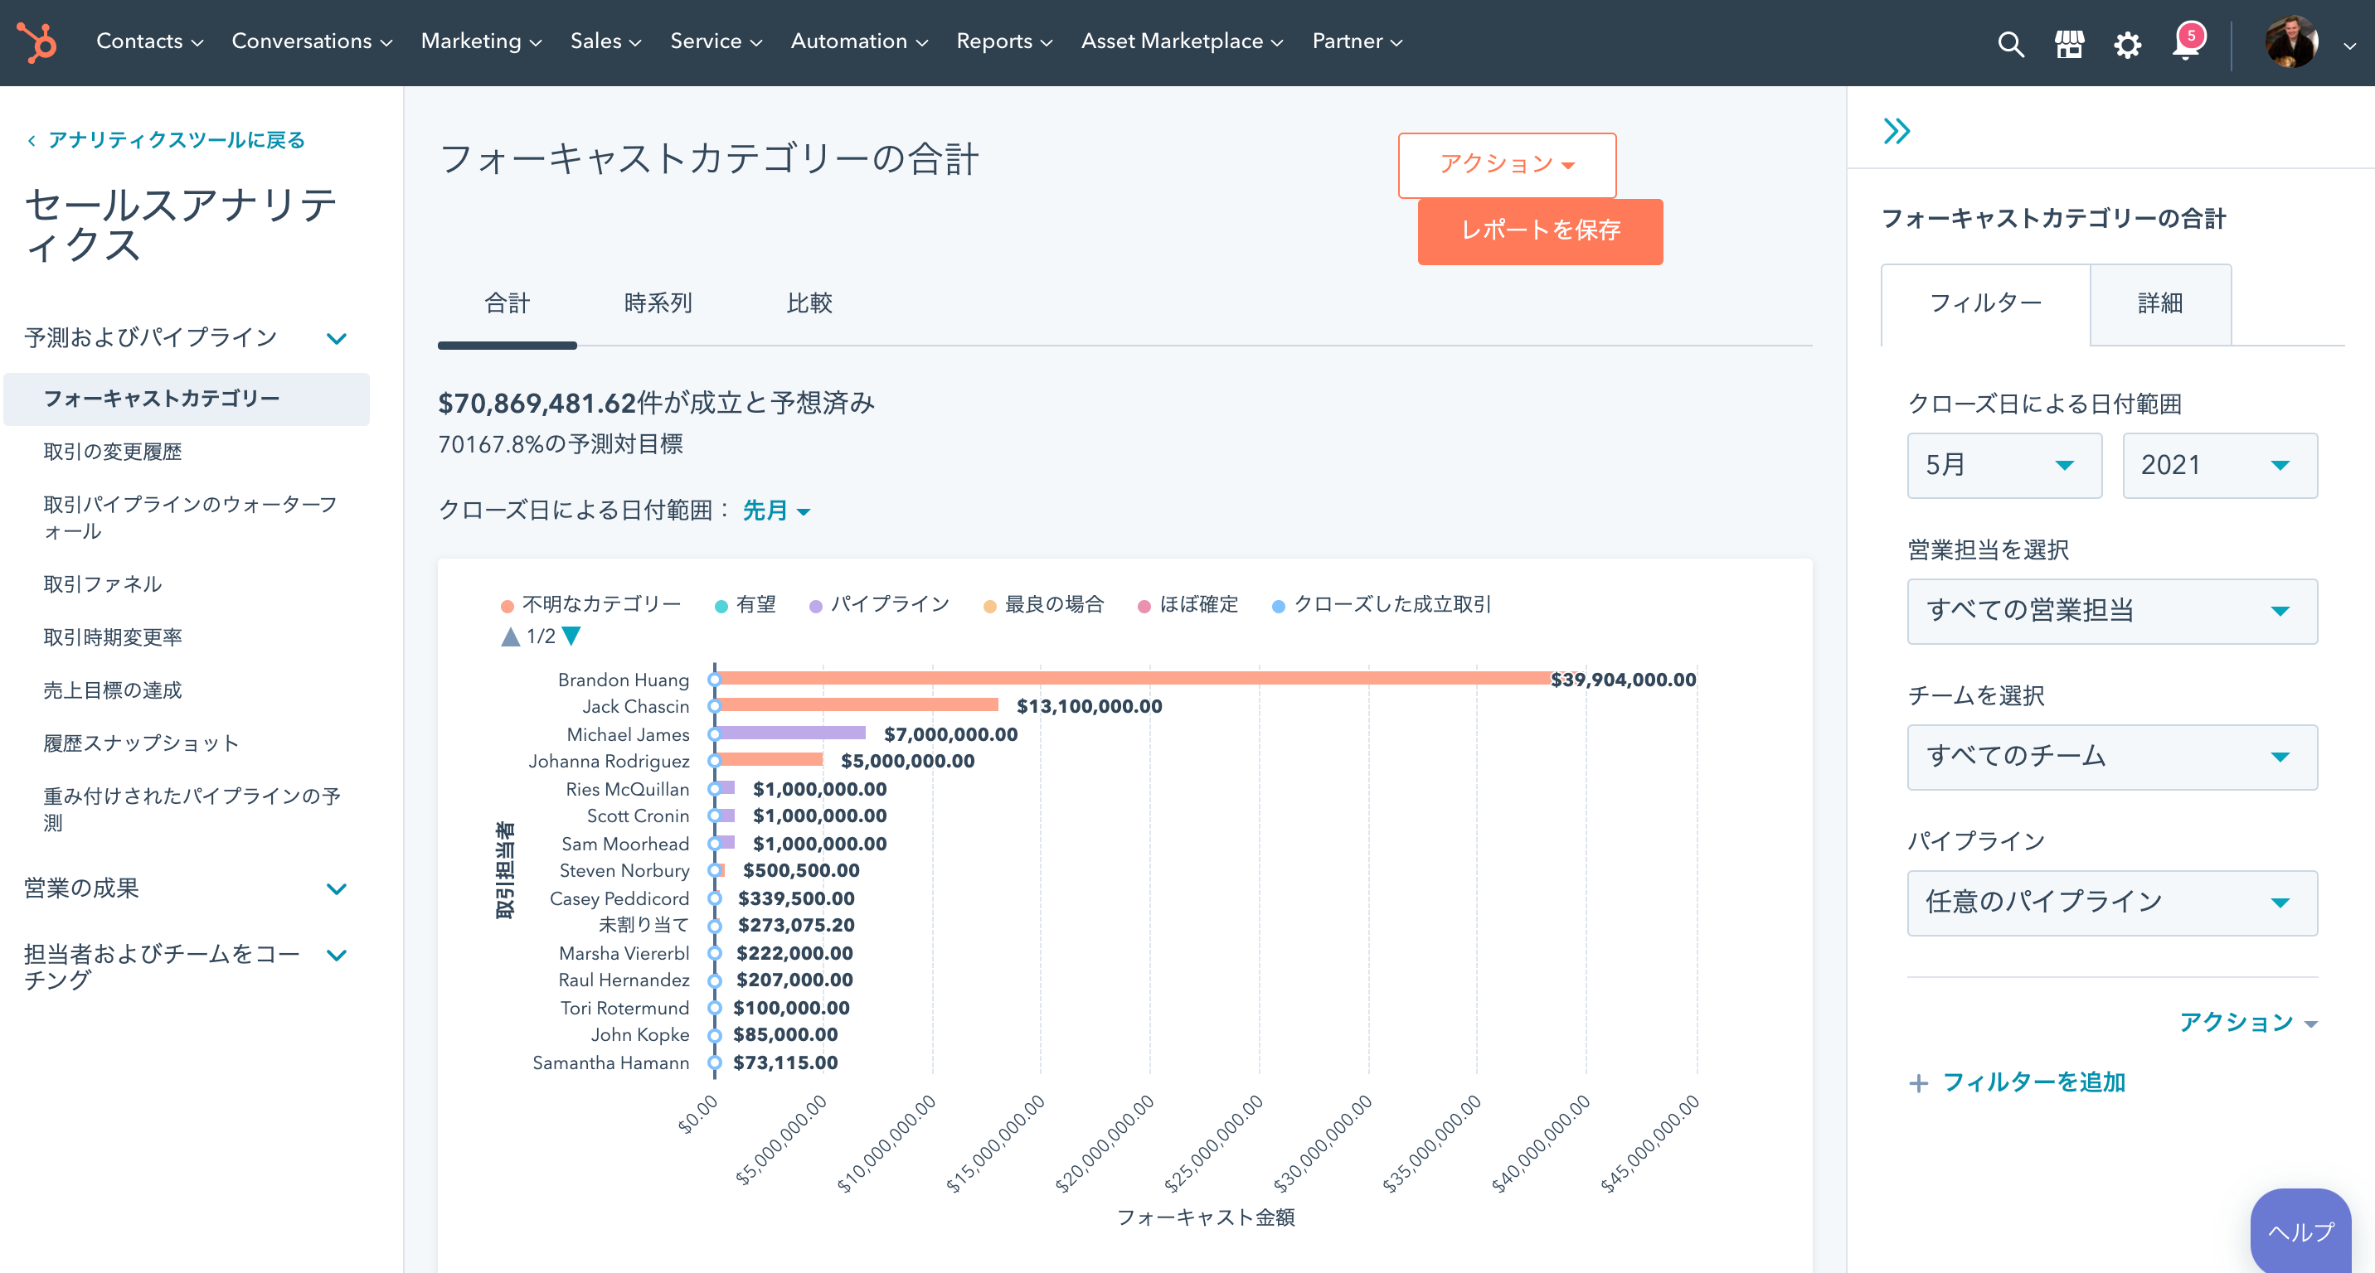Image resolution: width=2375 pixels, height=1273 pixels.
Task: Open the Service menu
Action: [716, 41]
